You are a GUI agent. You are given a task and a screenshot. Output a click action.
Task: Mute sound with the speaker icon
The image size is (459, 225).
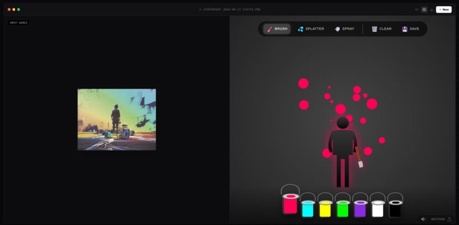click(423, 219)
